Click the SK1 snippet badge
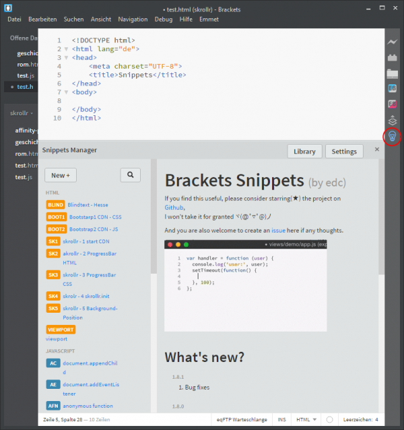 (53, 241)
